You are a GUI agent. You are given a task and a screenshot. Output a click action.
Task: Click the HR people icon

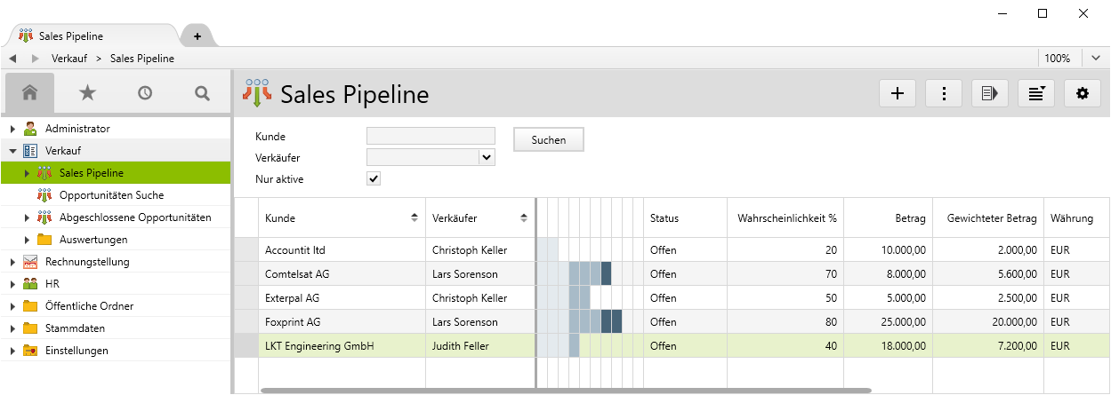point(30,284)
